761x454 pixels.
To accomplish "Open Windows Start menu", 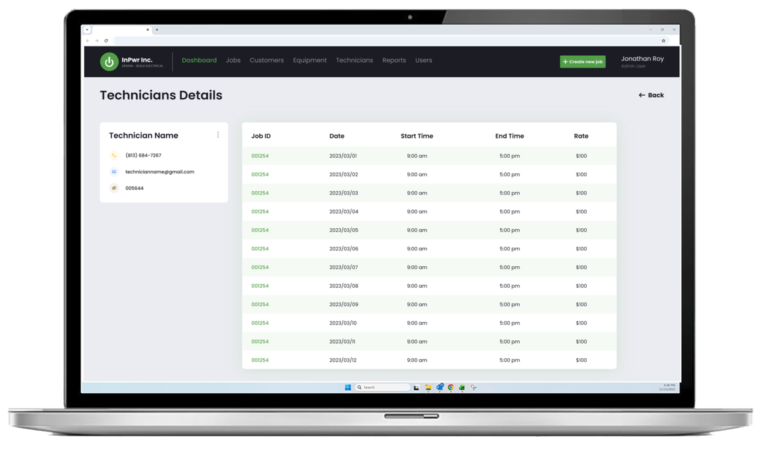I will (x=348, y=388).
